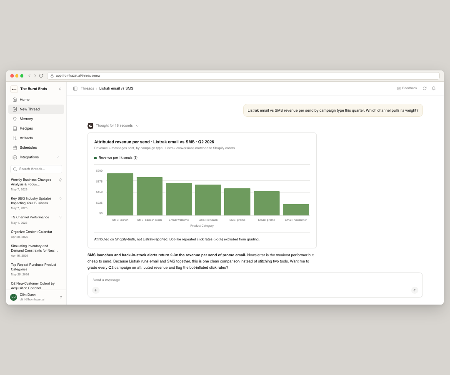The height and width of the screenshot is (375, 450).
Task: Toggle pin on TS Channel Performance thread
Action: [60, 217]
